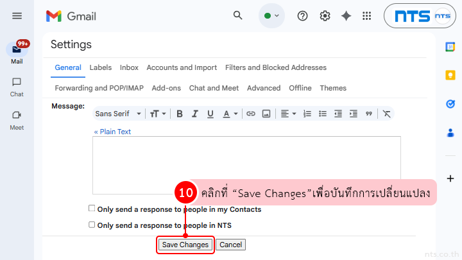The height and width of the screenshot is (260, 462).
Task: Insert an image with the image icon
Action: coord(266,114)
